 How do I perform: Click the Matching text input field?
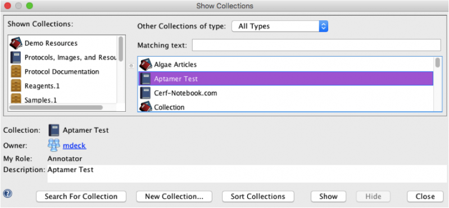[x=316, y=46]
